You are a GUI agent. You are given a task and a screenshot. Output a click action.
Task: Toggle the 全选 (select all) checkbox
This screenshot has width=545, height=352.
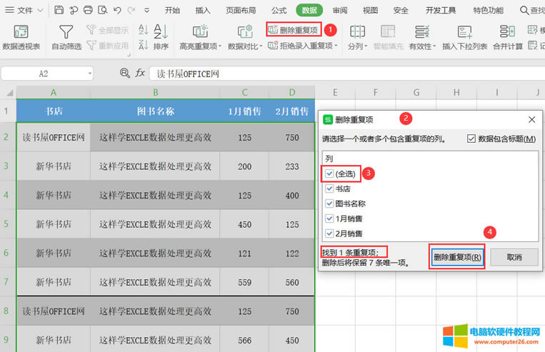click(329, 174)
